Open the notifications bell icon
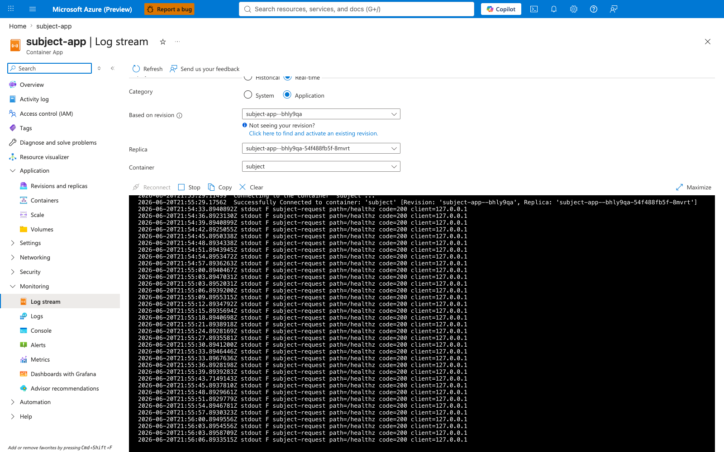This screenshot has width=724, height=452. point(554,9)
